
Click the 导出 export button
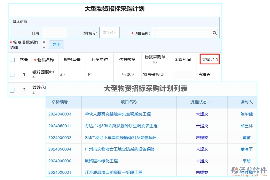click(56, 44)
